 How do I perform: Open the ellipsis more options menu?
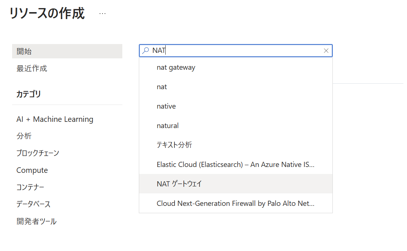(102, 14)
